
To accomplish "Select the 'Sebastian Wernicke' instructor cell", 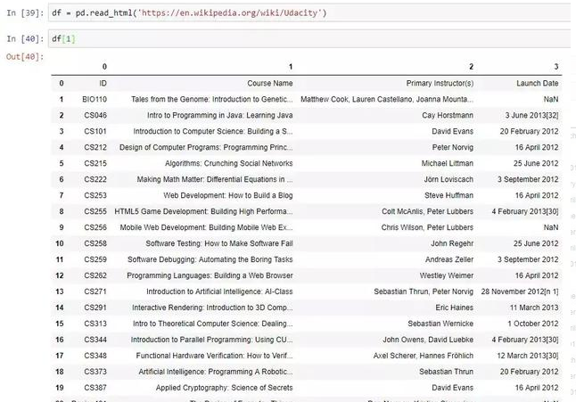I will point(440,324).
